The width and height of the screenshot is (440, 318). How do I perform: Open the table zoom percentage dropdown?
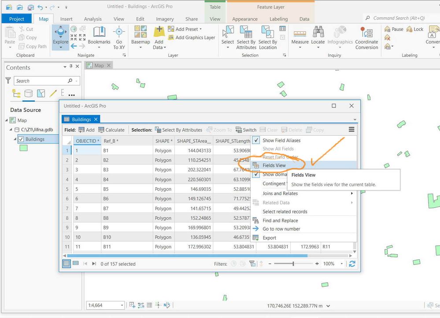click(x=342, y=264)
